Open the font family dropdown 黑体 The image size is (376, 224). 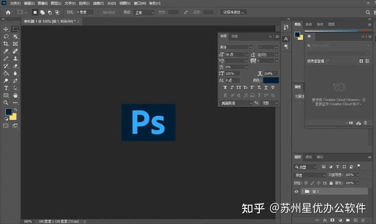coord(236,47)
